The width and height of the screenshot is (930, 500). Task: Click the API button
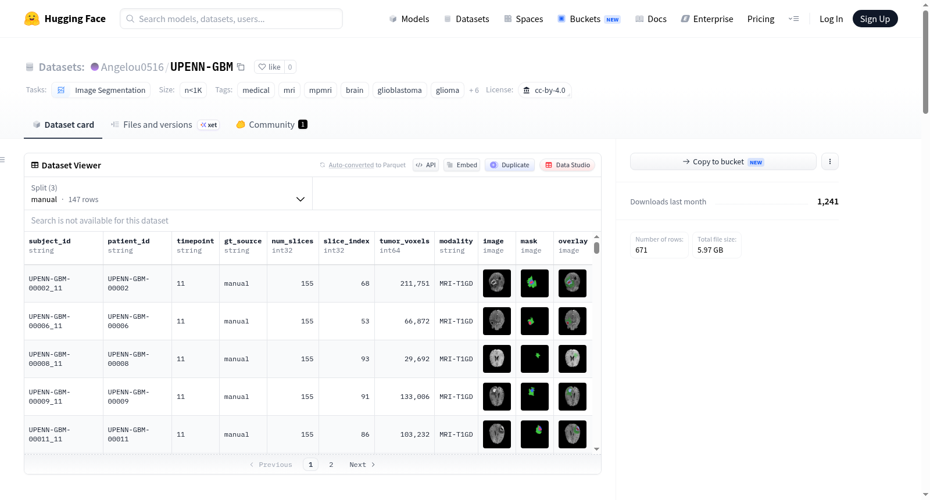(425, 165)
